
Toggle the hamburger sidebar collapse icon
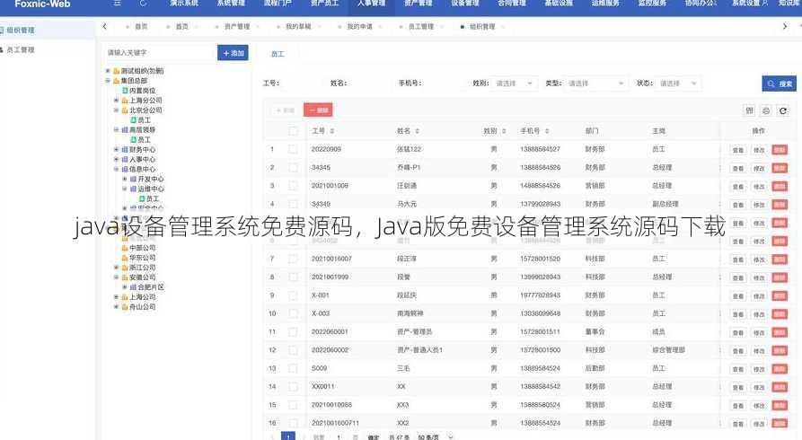tap(117, 3)
